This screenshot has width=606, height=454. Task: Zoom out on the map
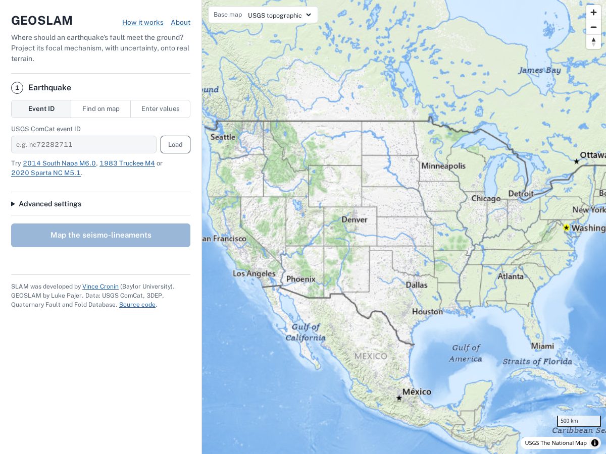593,27
